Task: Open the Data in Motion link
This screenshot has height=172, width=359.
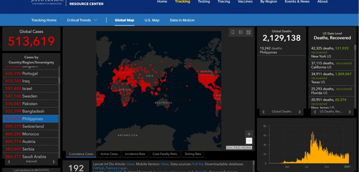Action: pyautogui.click(x=182, y=20)
